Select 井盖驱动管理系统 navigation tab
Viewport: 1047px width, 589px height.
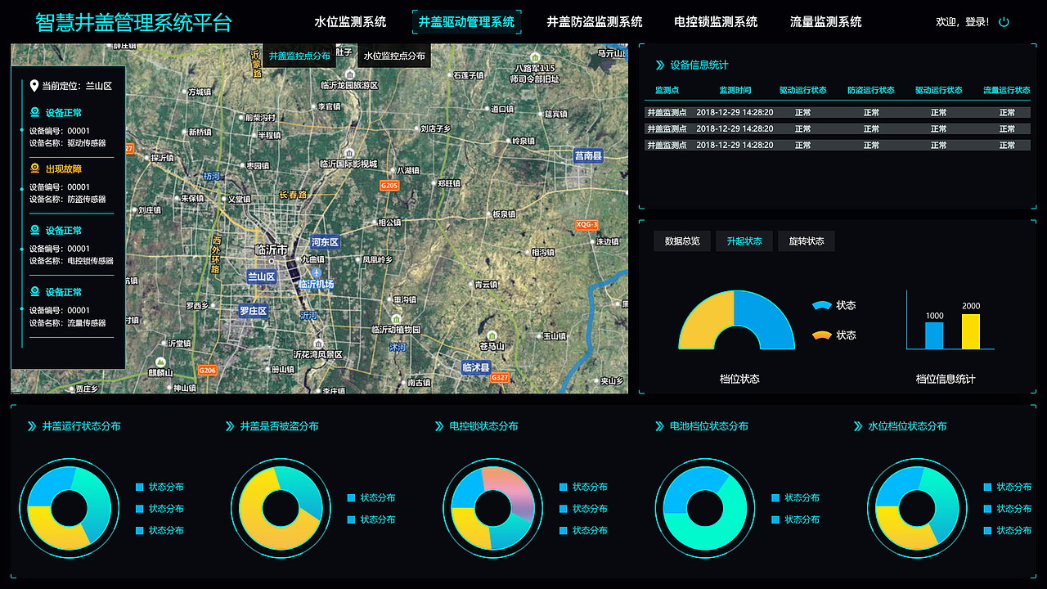coord(467,22)
